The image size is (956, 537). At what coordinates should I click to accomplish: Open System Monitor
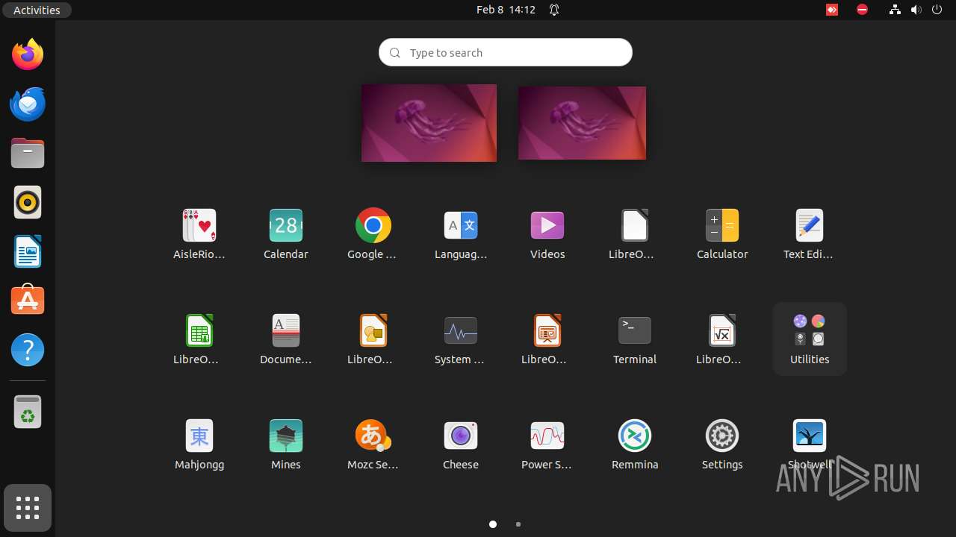[x=461, y=339]
